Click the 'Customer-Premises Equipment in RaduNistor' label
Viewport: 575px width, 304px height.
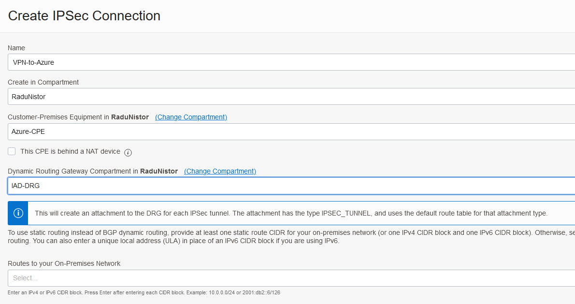pos(78,117)
